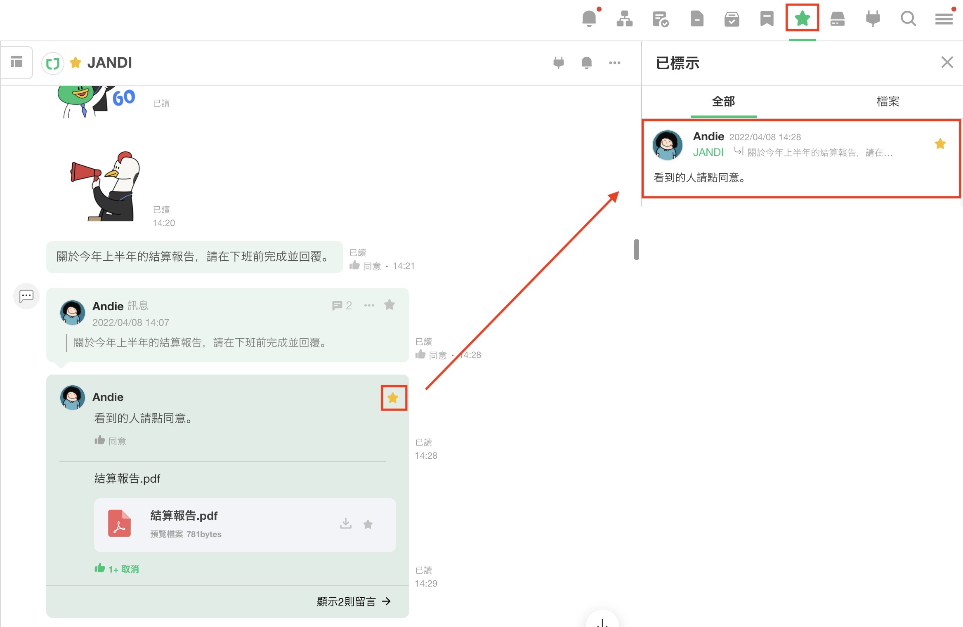
Task: Open more options on Andie's 14:07 message
Action: [x=369, y=306]
